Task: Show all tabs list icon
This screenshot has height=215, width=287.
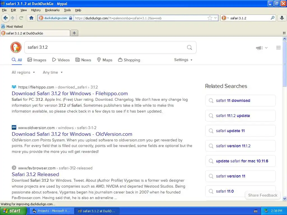Action: point(284,33)
